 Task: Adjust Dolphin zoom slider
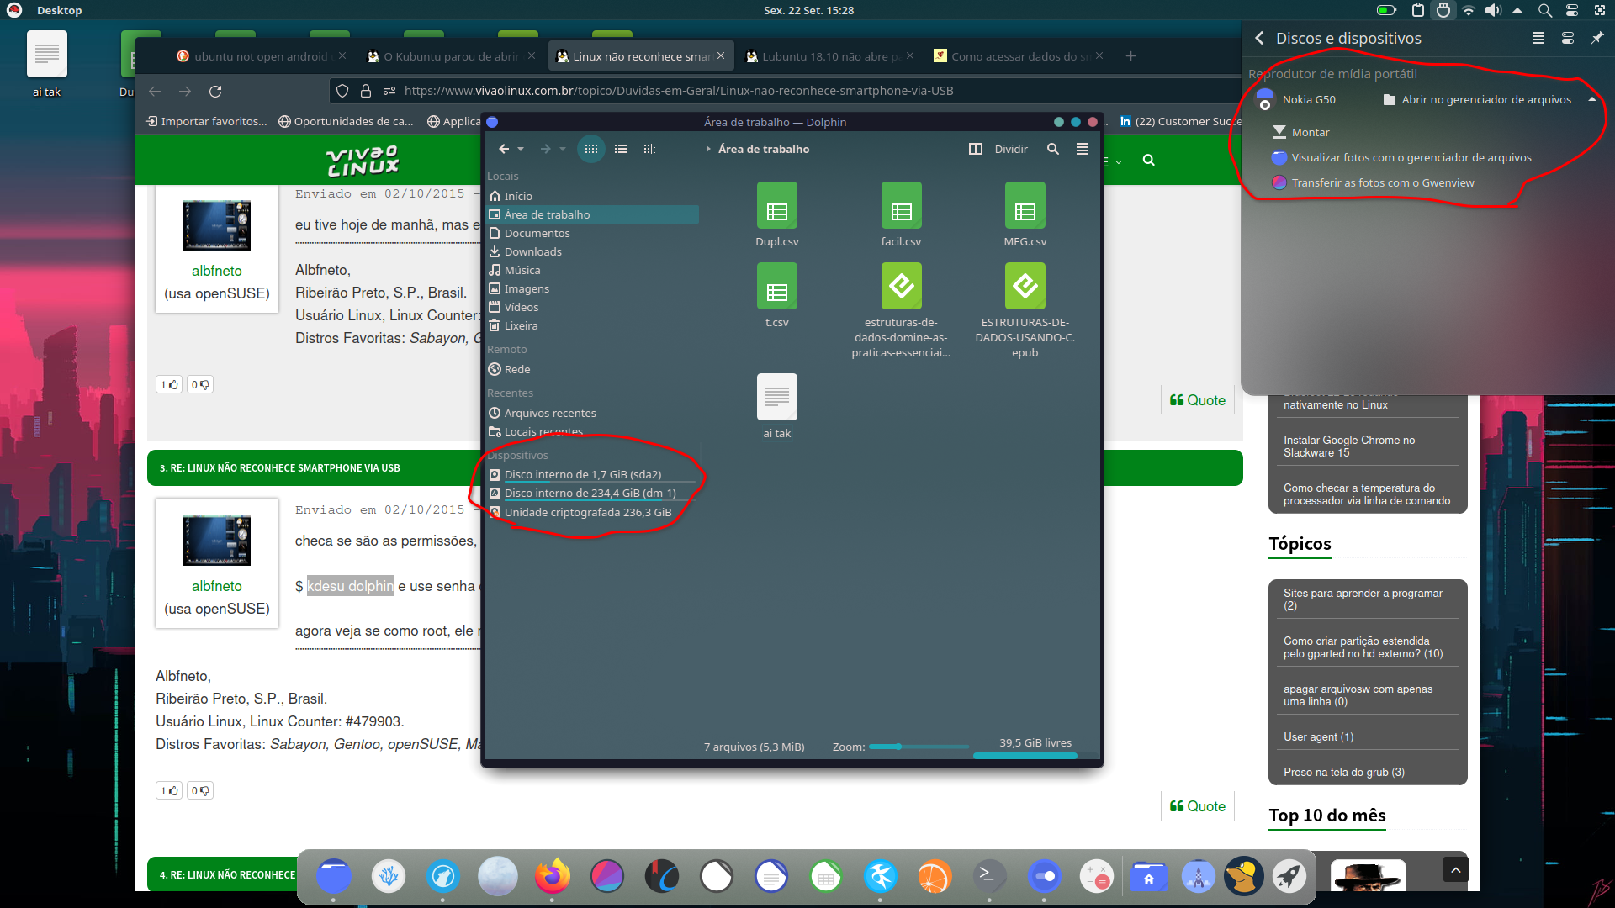[x=919, y=747]
